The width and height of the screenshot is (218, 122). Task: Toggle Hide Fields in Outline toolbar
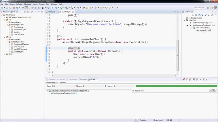[x=203, y=15]
